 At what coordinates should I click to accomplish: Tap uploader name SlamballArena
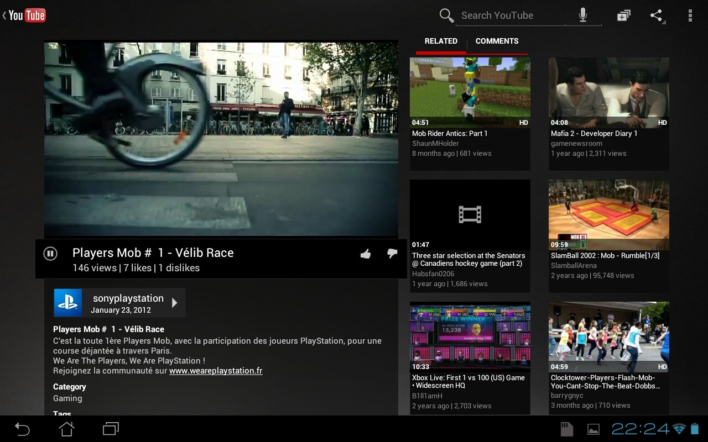tap(574, 266)
